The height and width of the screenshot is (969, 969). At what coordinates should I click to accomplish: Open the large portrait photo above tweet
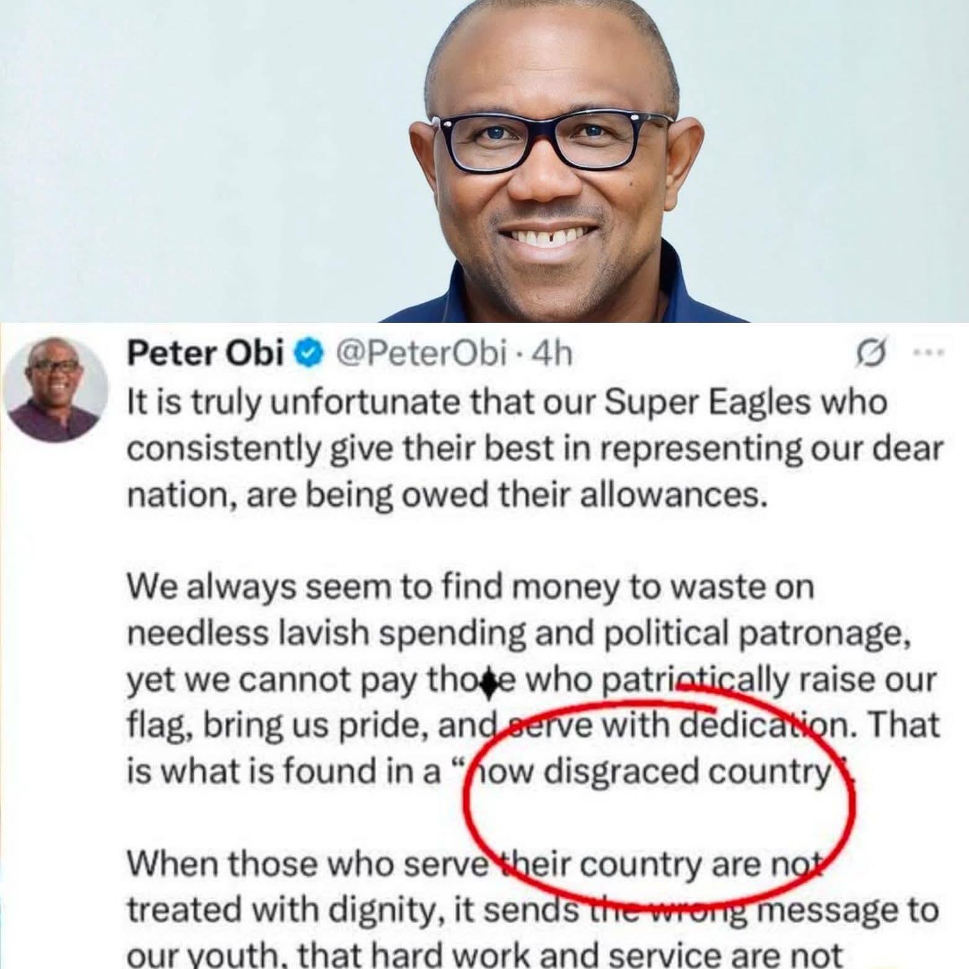pyautogui.click(x=484, y=161)
